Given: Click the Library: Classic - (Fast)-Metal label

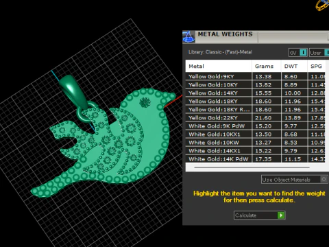Looking at the screenshot, I should click(x=220, y=52).
